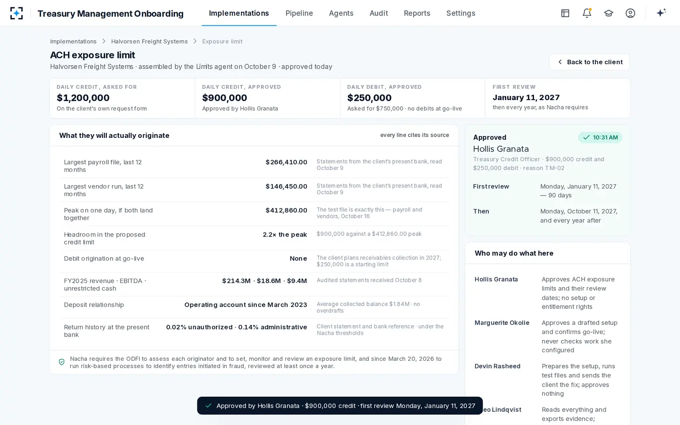680x425 pixels.
Task: Click the return history percentages value
Action: coord(237,327)
